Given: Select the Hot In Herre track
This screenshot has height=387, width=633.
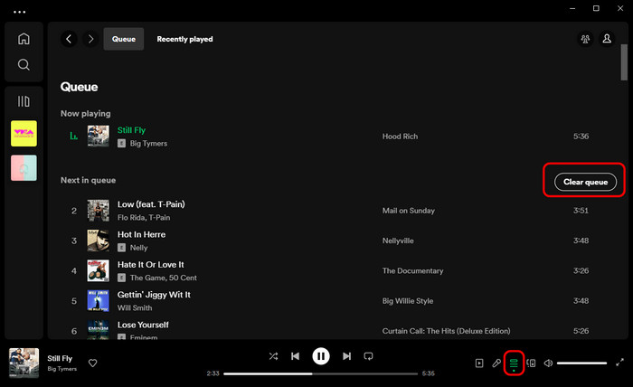Looking at the screenshot, I should [141, 234].
